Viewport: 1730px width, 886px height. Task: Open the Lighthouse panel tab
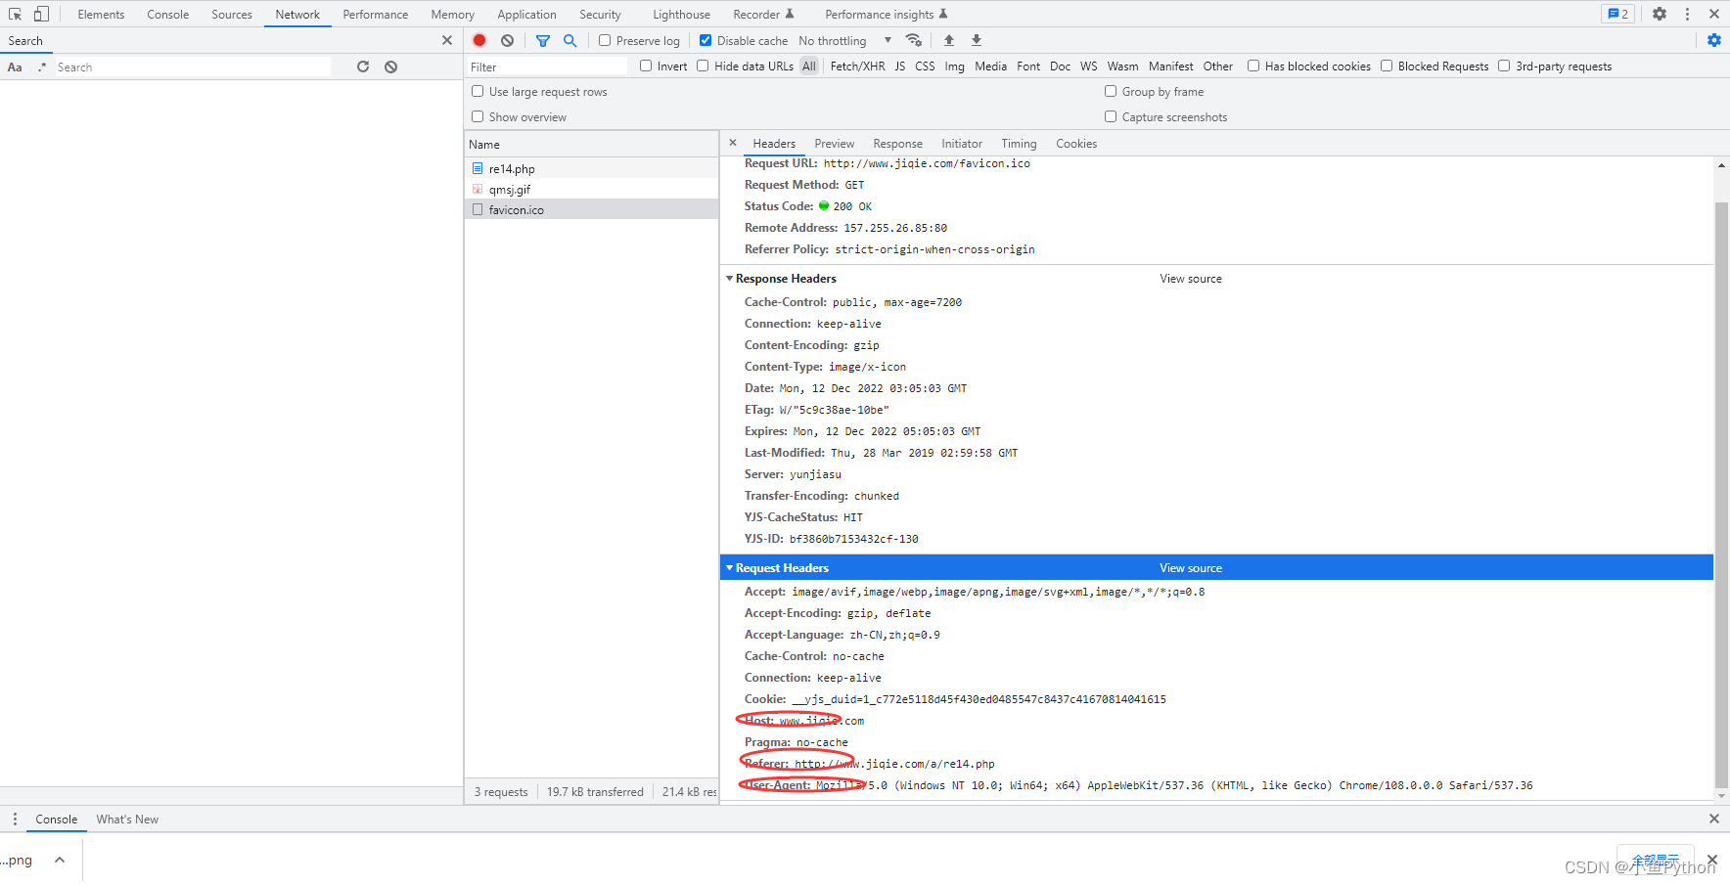(x=682, y=14)
